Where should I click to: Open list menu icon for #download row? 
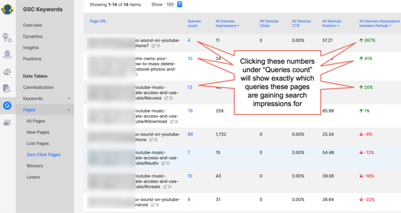coord(176,122)
